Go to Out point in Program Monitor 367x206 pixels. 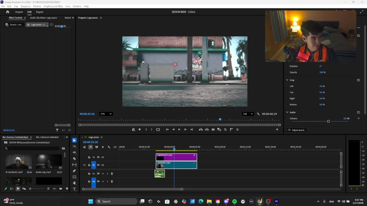pos(192,130)
